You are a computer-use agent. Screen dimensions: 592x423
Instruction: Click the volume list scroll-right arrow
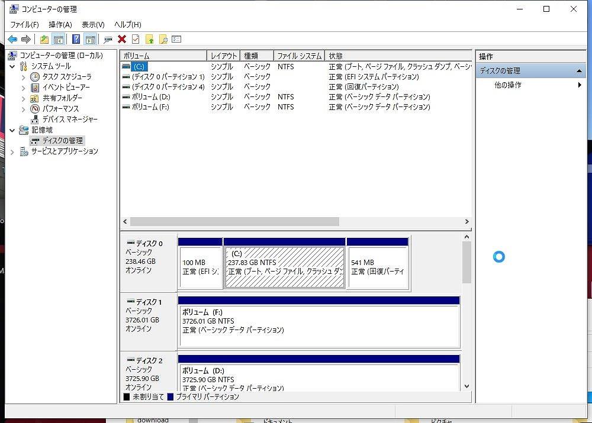[467, 221]
